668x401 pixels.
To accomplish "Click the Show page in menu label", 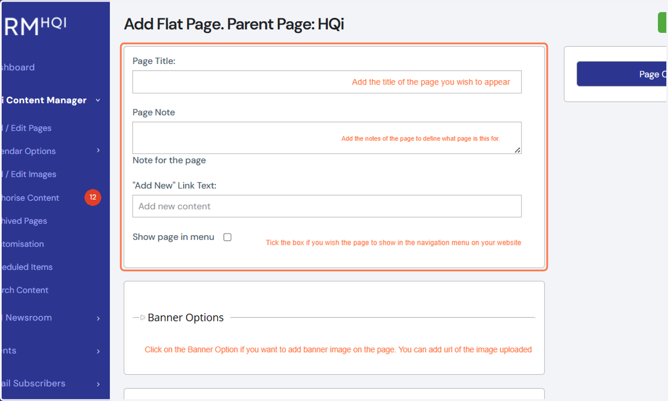I will click(x=173, y=237).
